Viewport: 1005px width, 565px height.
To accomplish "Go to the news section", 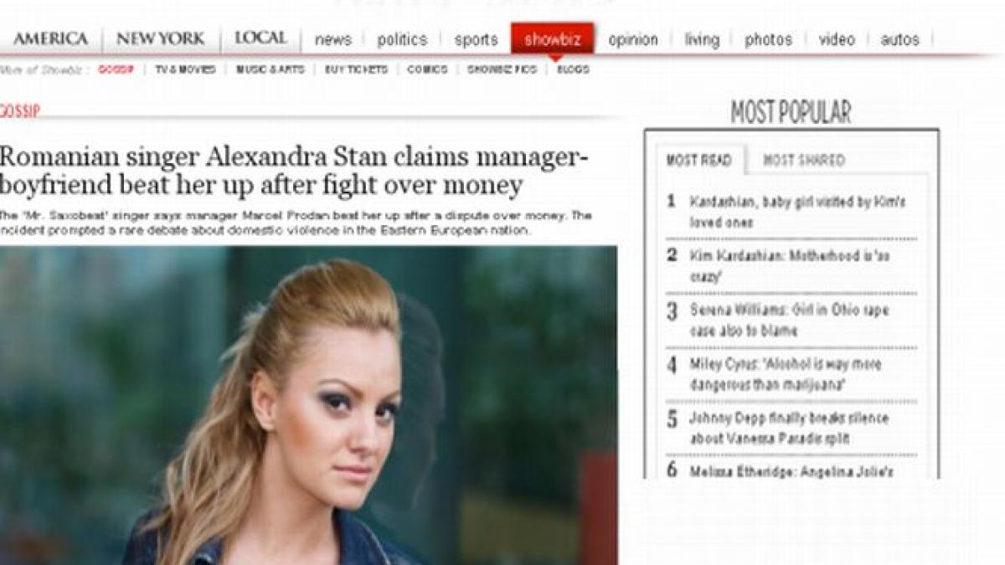I will 333,39.
